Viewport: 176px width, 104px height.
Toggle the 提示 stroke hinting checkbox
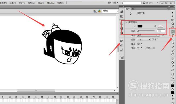152,39
